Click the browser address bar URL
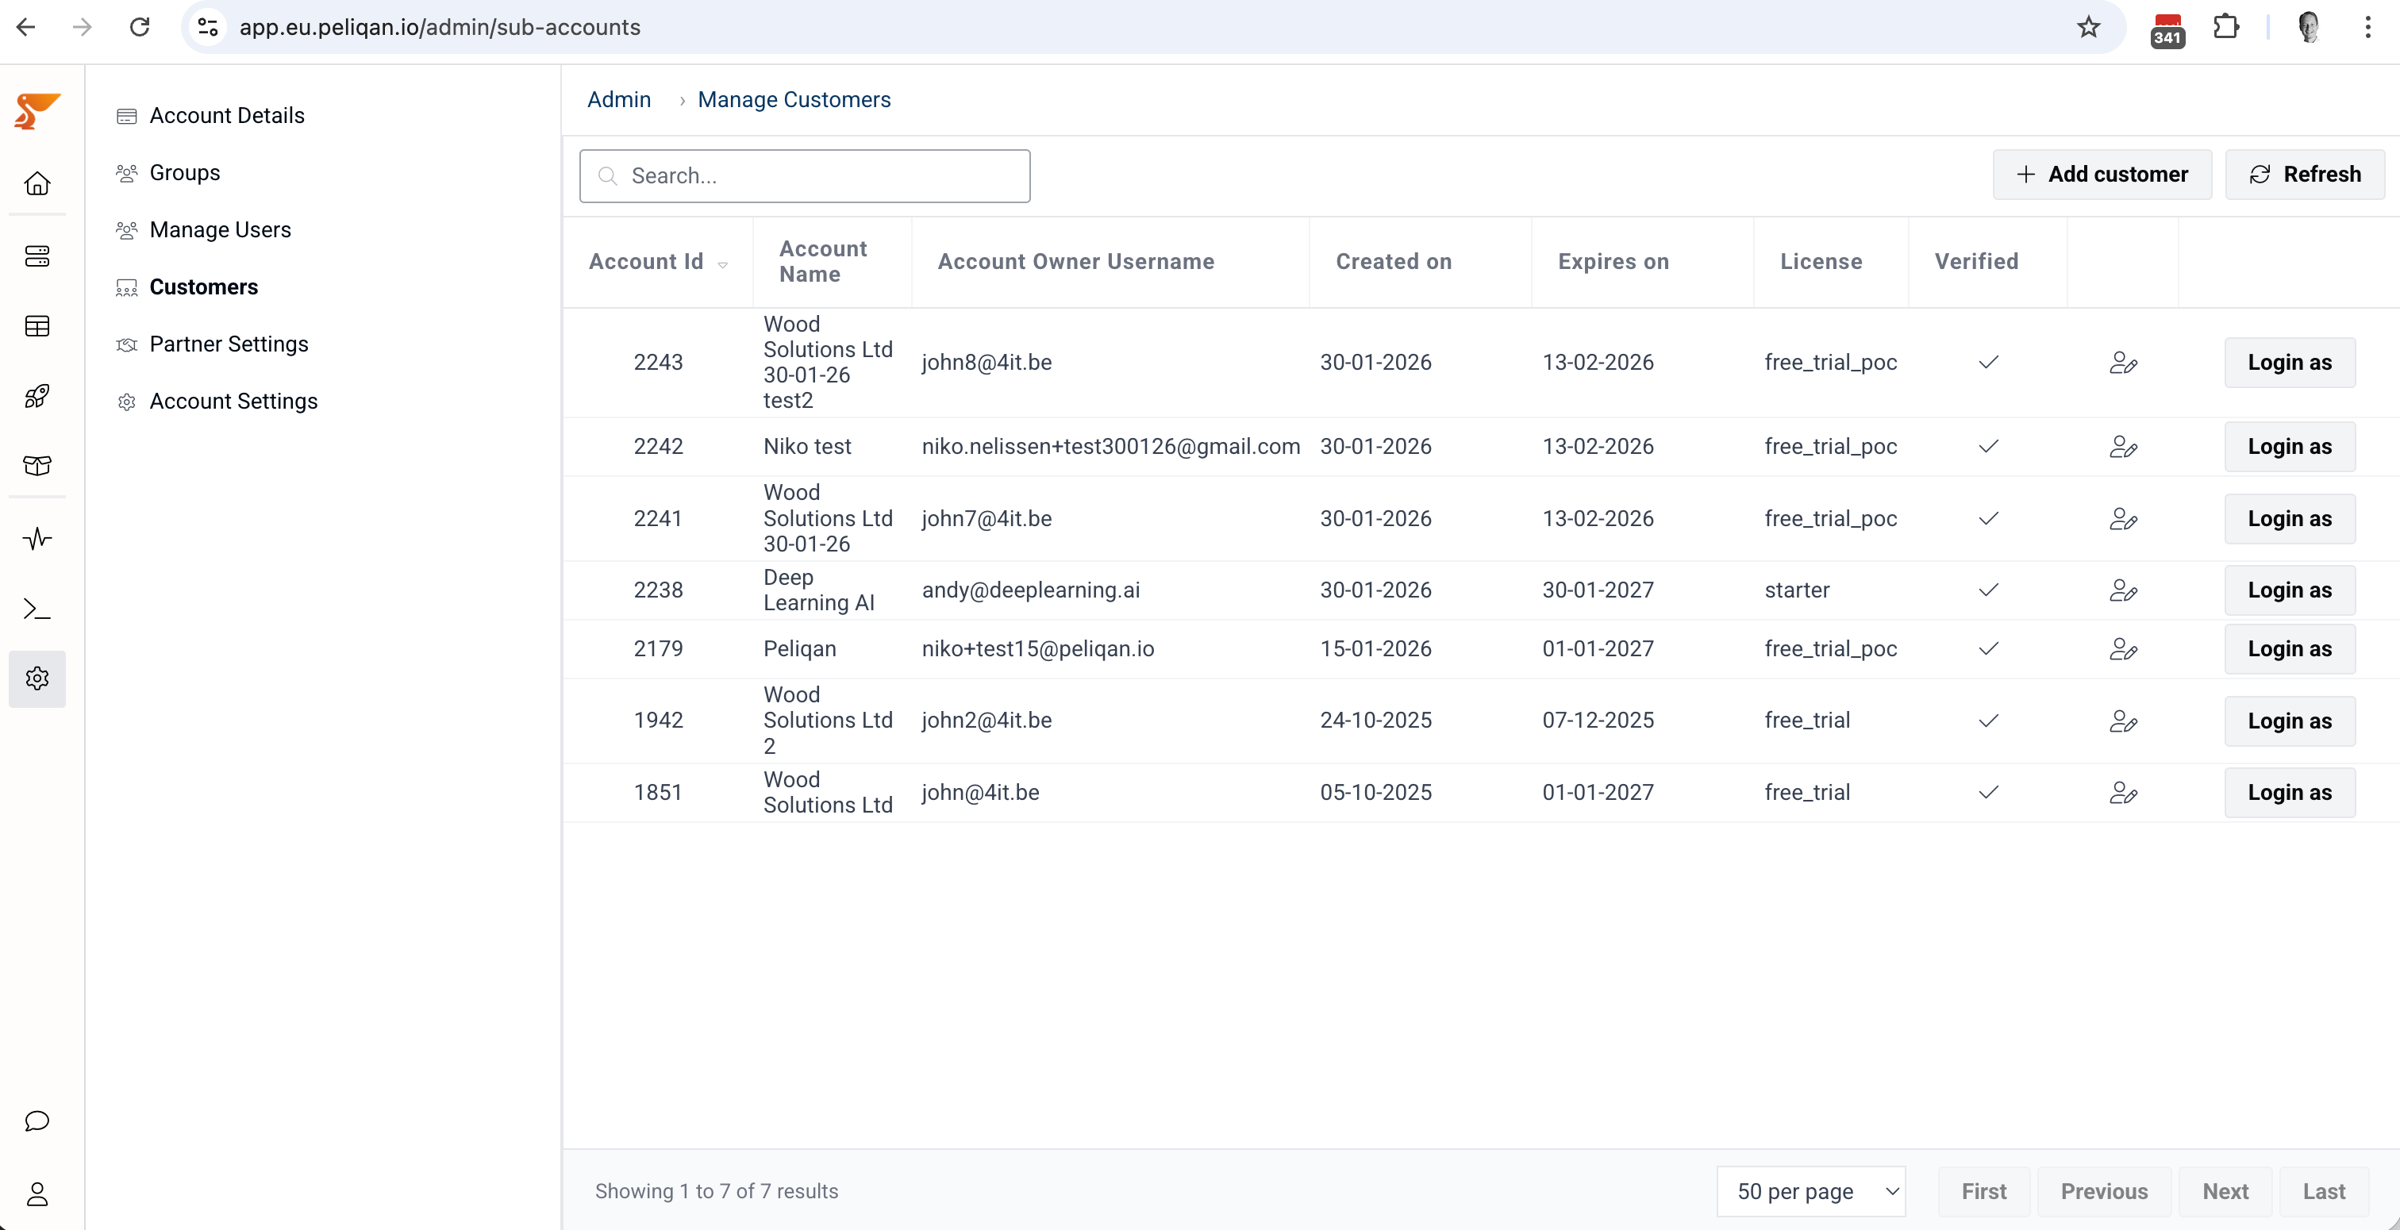The width and height of the screenshot is (2400, 1230). (x=440, y=27)
